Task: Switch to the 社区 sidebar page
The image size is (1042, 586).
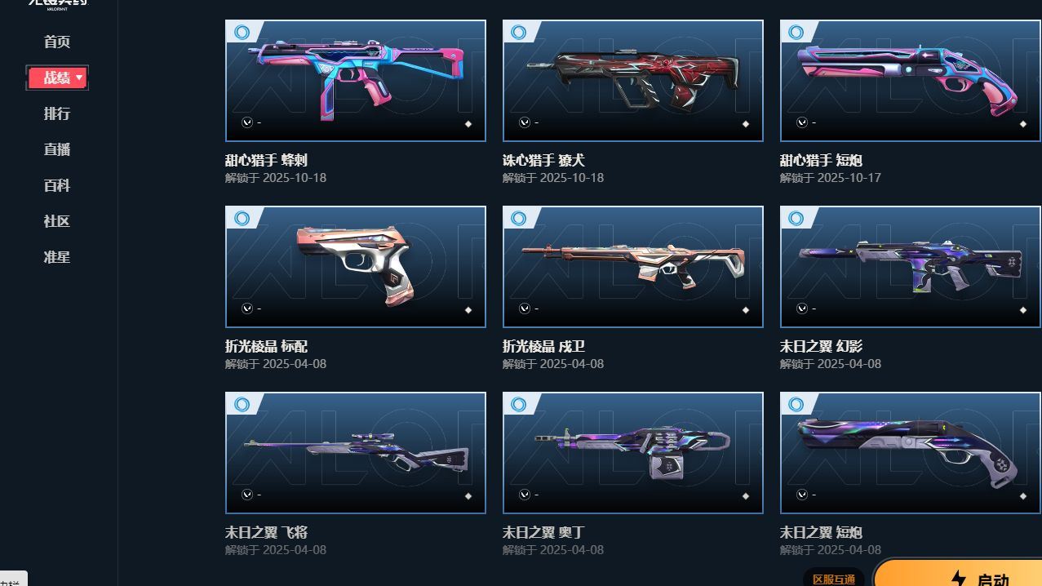Action: click(57, 221)
